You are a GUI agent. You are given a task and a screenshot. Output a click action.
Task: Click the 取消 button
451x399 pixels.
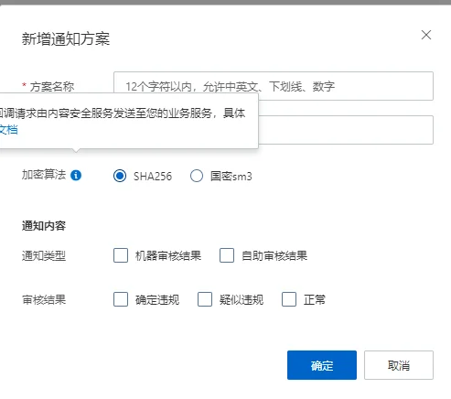coord(399,365)
